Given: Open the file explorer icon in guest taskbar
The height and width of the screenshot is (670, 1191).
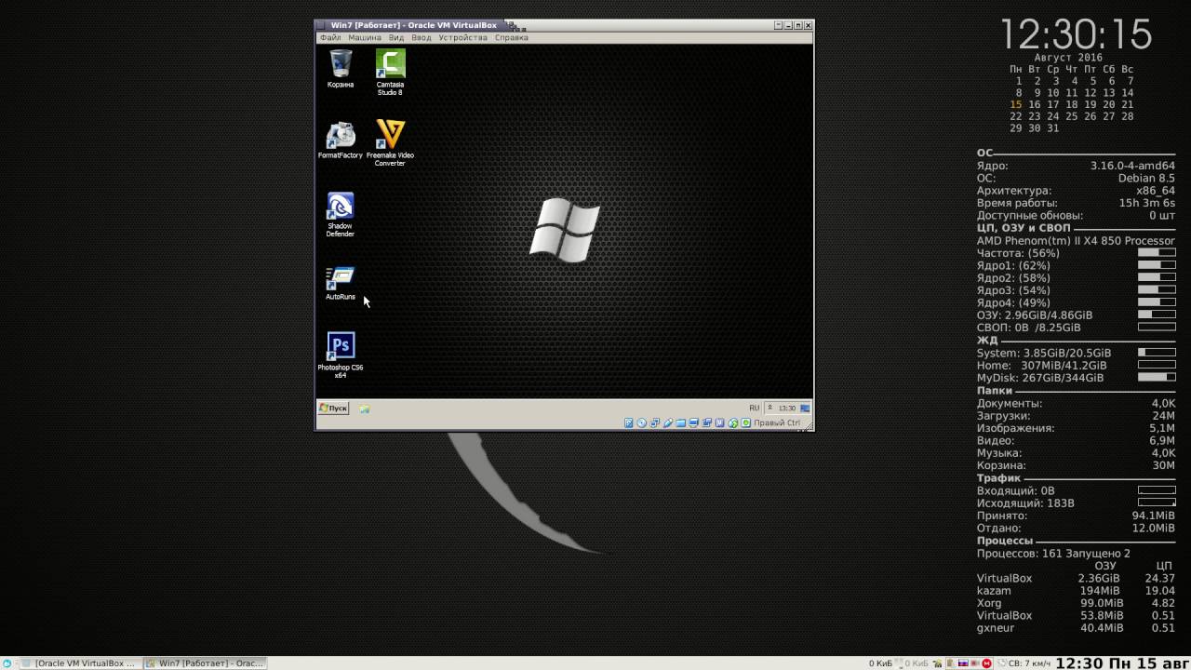Looking at the screenshot, I should (x=365, y=409).
